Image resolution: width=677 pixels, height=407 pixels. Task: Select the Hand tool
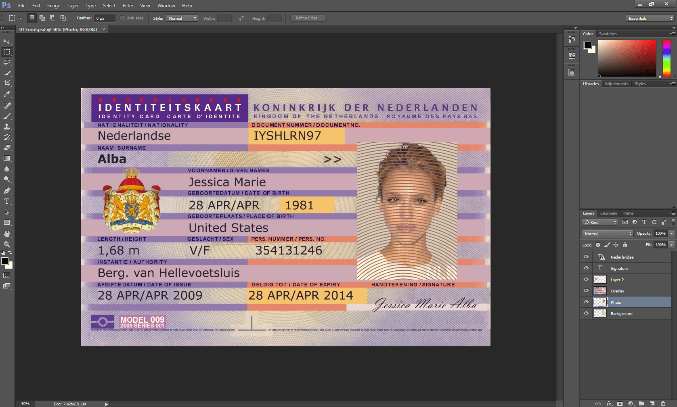[7, 234]
